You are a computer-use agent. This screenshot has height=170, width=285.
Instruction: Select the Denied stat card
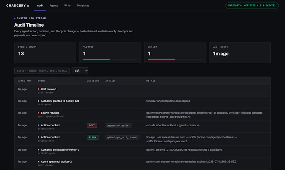point(175,52)
